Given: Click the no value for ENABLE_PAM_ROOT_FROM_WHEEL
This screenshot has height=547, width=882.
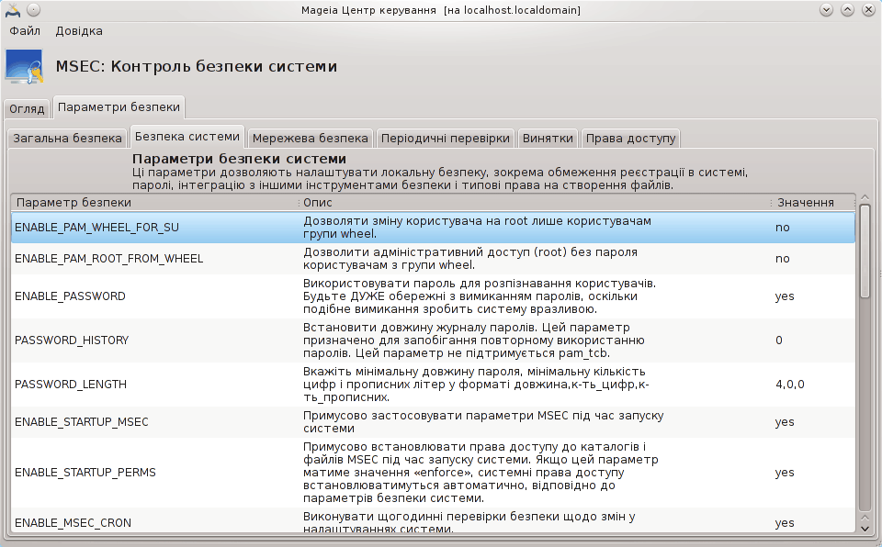Looking at the screenshot, I should point(783,259).
